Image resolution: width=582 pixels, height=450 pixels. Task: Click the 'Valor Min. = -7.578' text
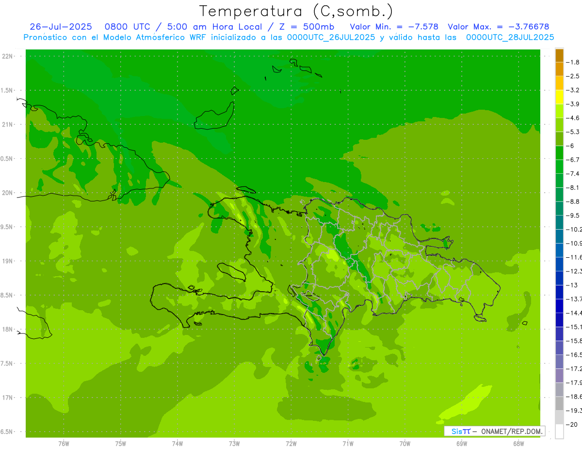point(394,27)
